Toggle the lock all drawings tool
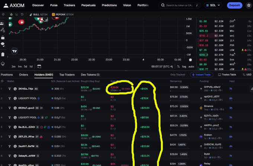Screen dimensions: 253x166 point(3,38)
